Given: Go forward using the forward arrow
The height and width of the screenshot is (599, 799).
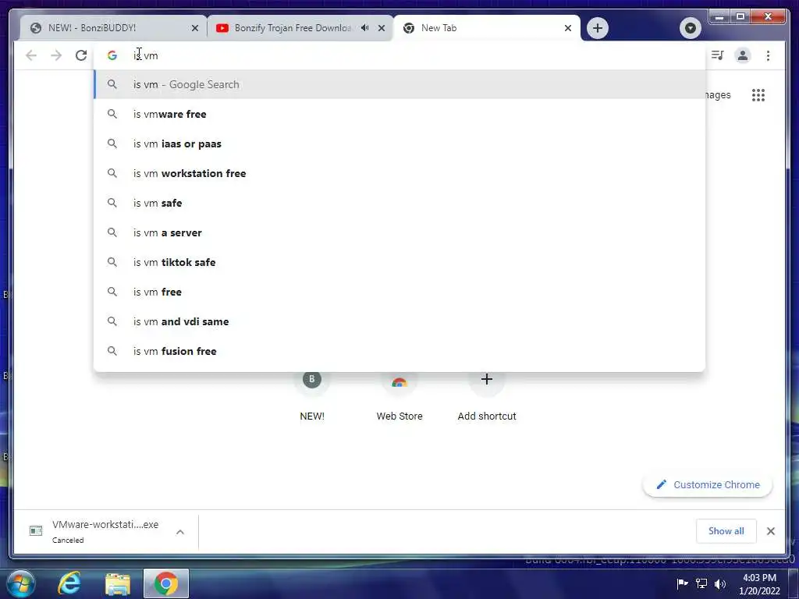Looking at the screenshot, I should 56,55.
